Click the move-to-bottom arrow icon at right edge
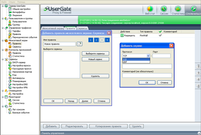The image size is (201, 135). pyautogui.click(x=198, y=86)
